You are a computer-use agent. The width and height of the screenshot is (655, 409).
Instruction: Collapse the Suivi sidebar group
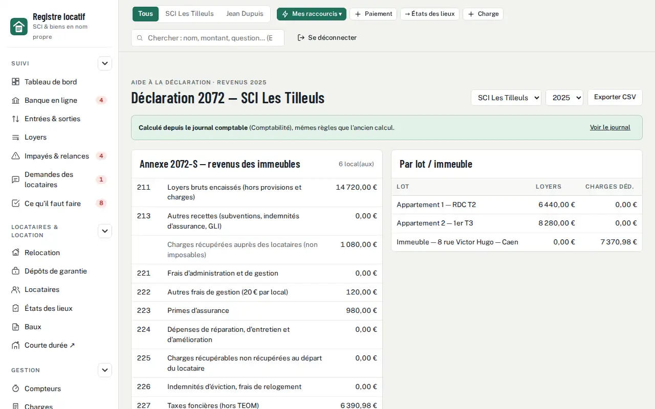(x=105, y=63)
